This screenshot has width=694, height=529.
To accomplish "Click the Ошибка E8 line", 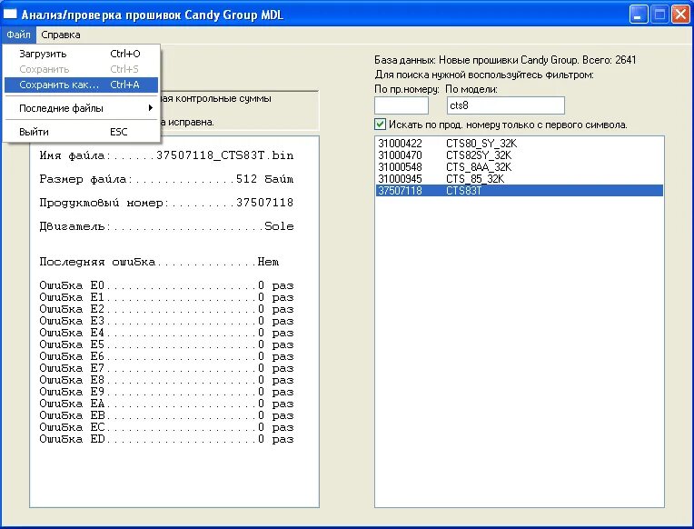I will coord(166,380).
